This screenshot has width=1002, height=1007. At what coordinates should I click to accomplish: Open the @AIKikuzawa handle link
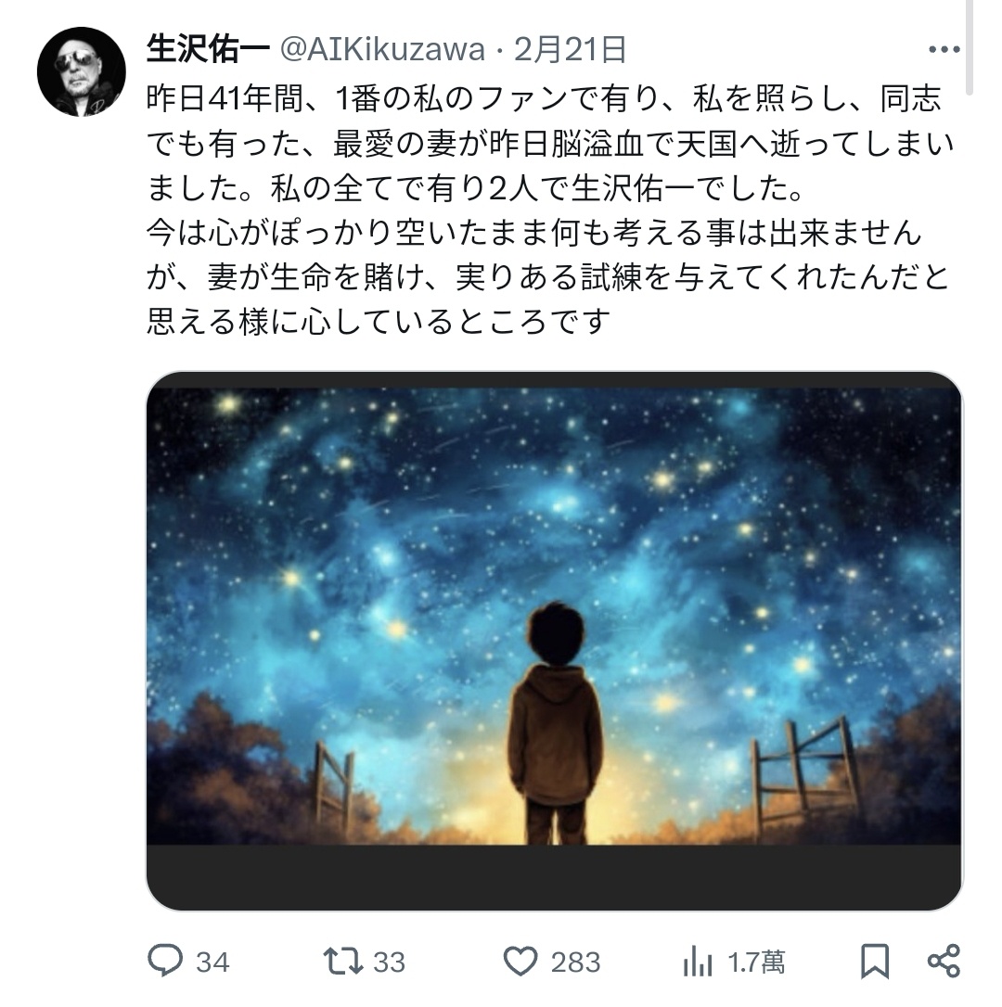(382, 49)
